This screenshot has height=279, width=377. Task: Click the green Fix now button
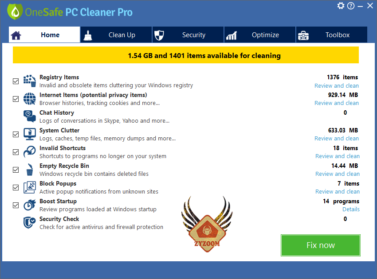(321, 245)
